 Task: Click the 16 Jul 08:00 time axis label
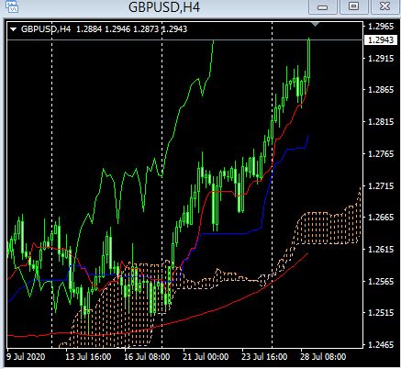coord(147,357)
